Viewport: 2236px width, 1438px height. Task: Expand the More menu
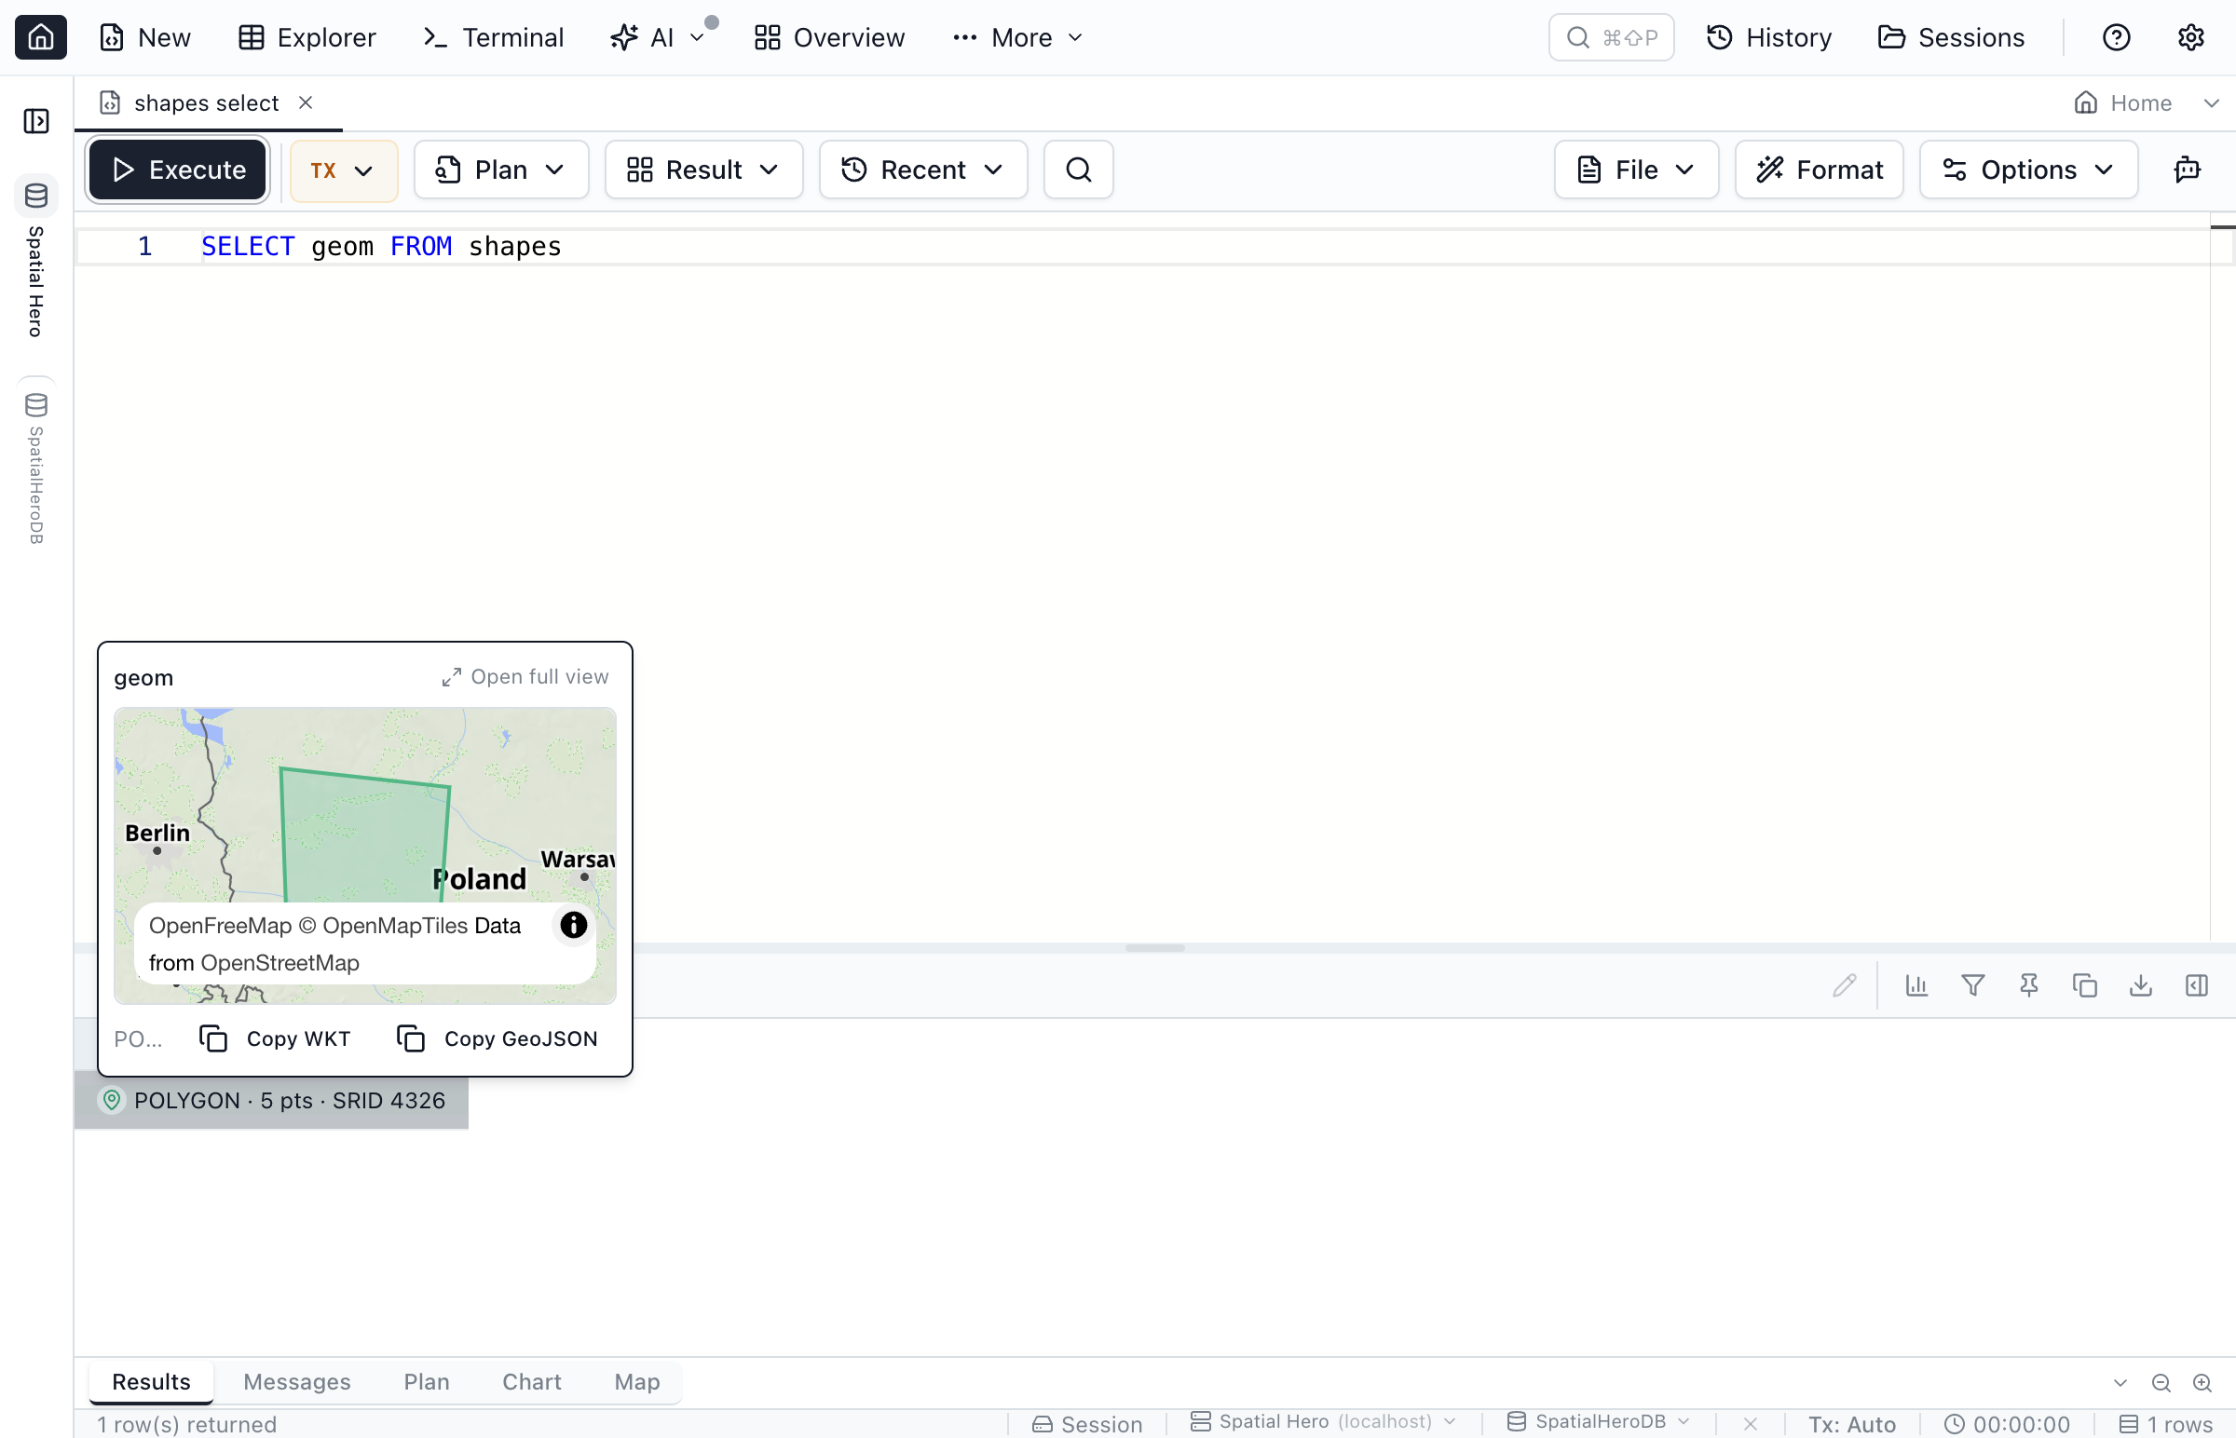1018,37
